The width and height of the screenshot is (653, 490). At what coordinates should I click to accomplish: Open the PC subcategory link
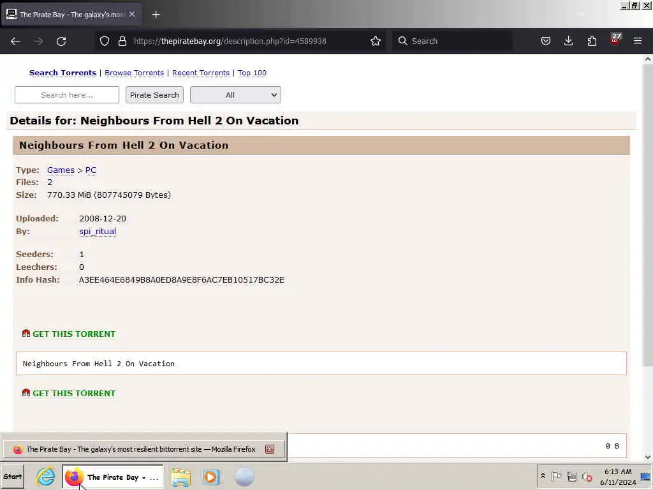pyautogui.click(x=91, y=170)
